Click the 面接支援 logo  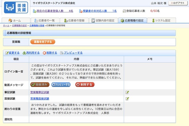tap(16, 7)
